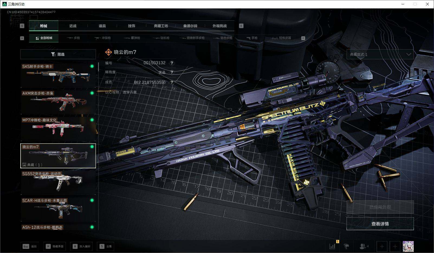
Task: Open the 曼德尔砖 tab
Action: pos(190,26)
